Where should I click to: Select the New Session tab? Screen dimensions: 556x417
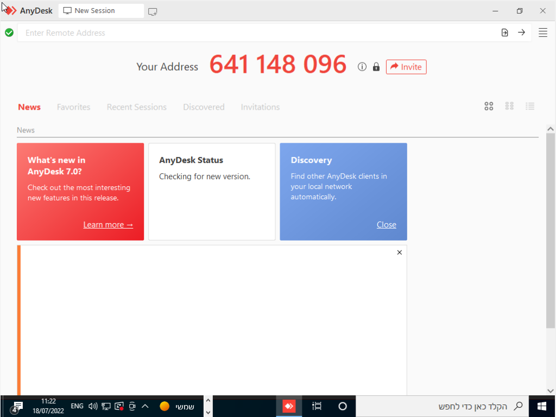tap(101, 11)
